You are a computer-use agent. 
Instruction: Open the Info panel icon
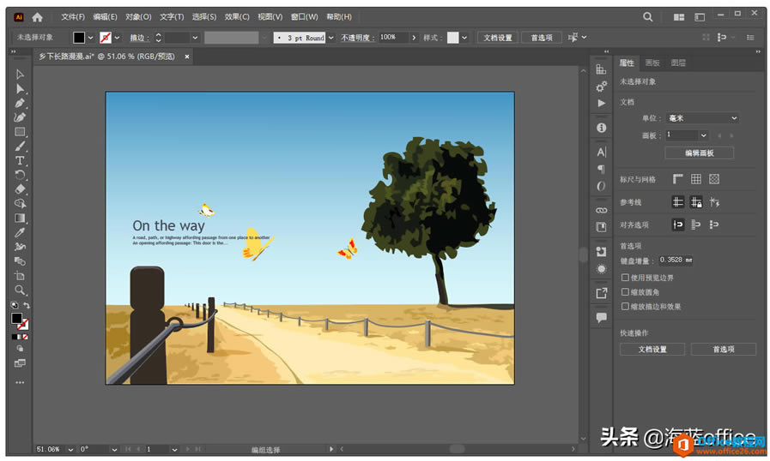(601, 128)
